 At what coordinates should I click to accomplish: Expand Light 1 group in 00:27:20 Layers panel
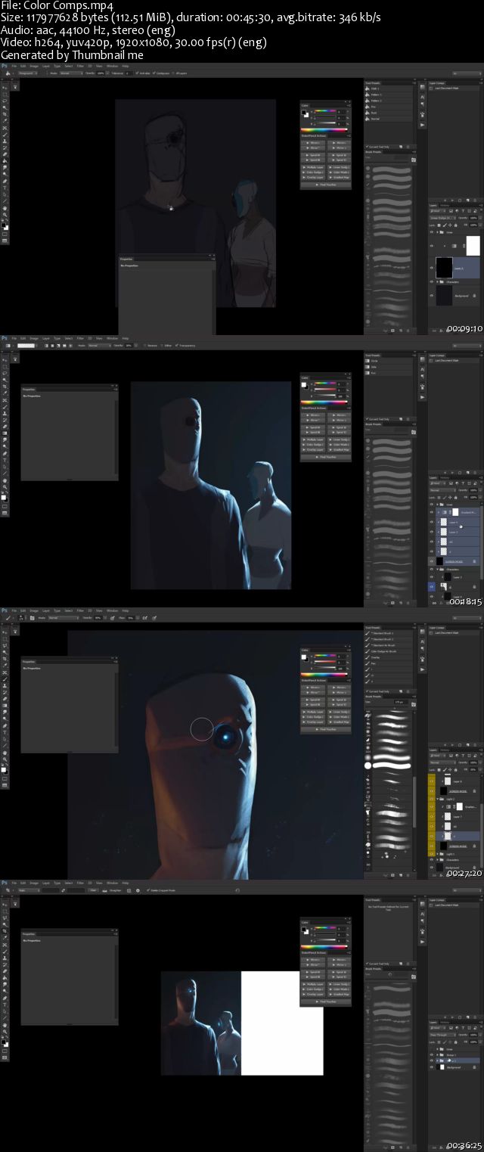coord(438,854)
